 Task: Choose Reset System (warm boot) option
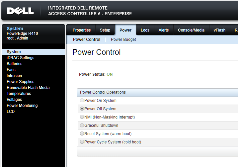click(82, 133)
